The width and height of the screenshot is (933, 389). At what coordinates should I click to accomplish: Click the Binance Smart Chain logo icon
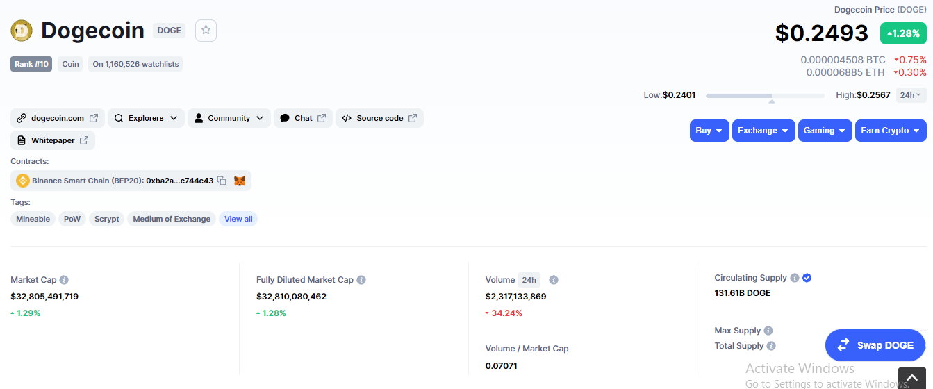23,181
